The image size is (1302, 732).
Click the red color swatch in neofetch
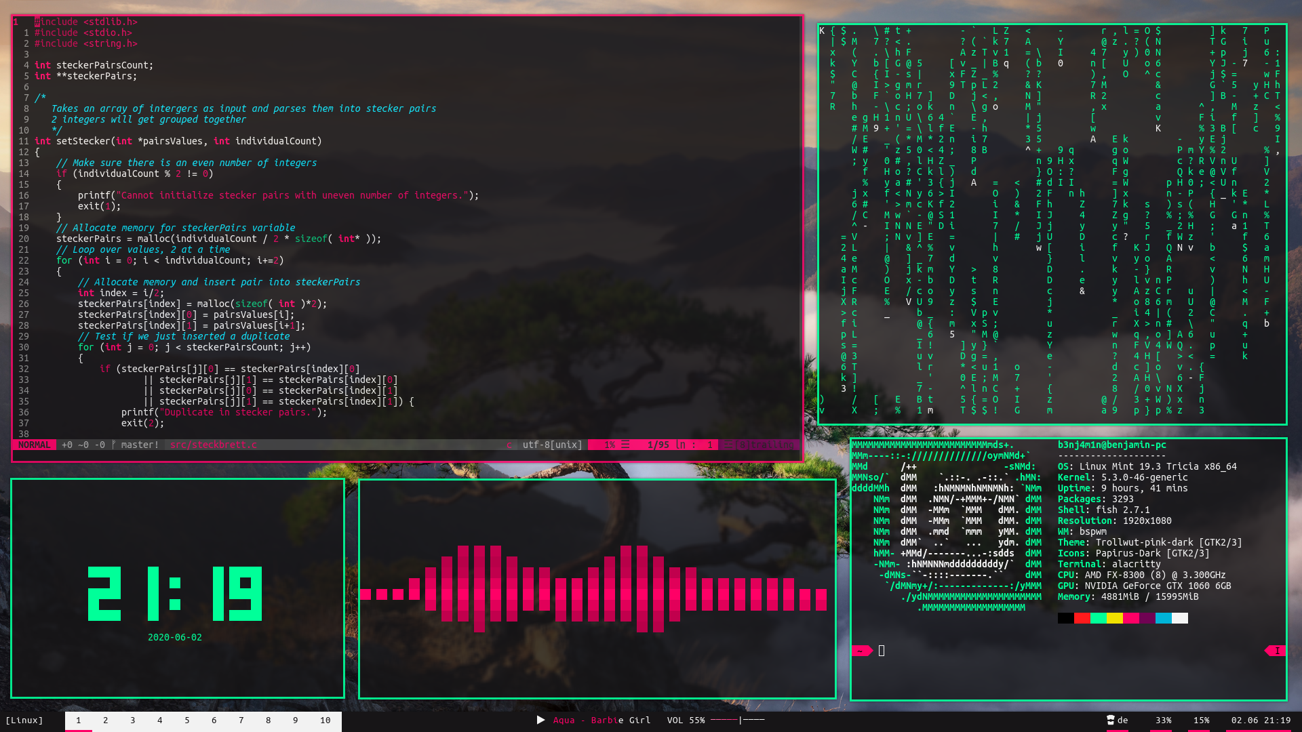1082,618
